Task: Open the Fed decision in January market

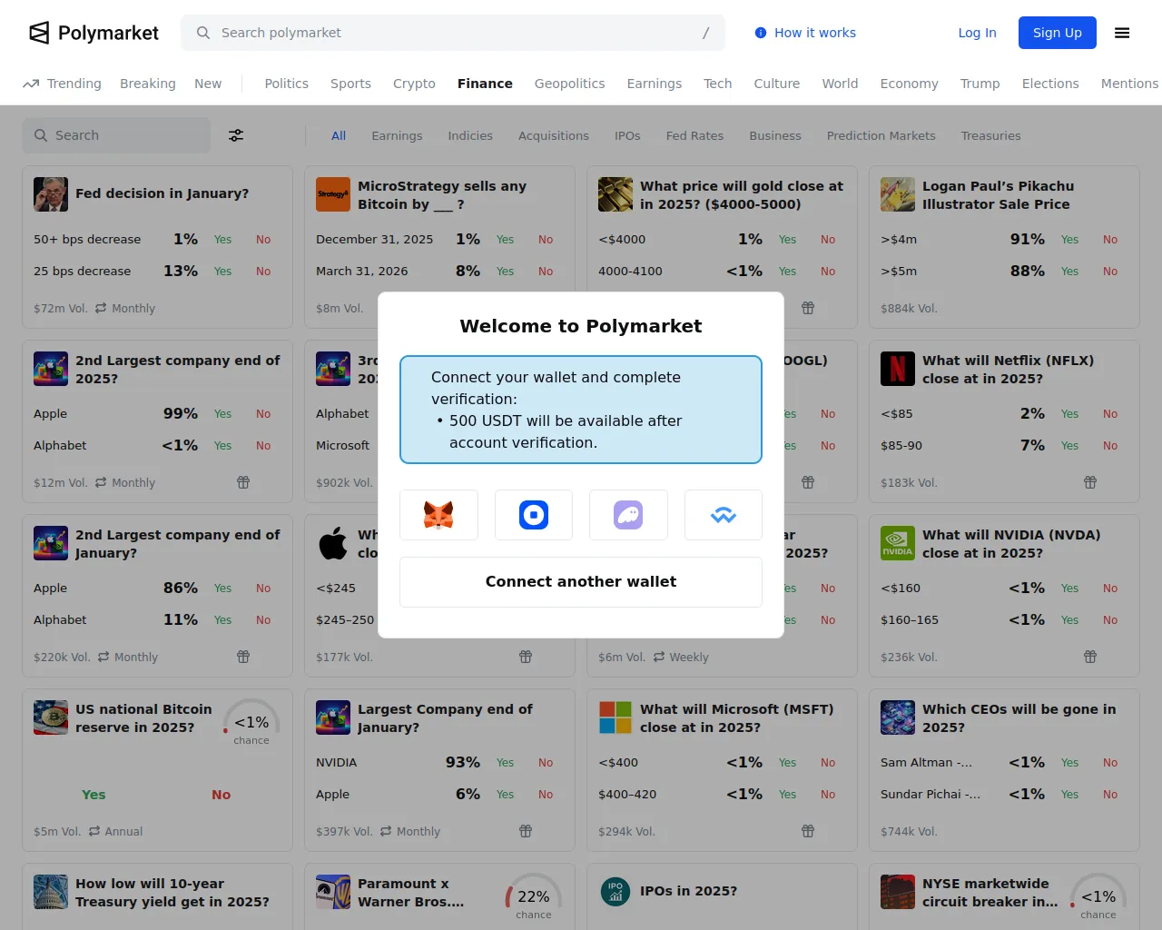Action: (162, 193)
